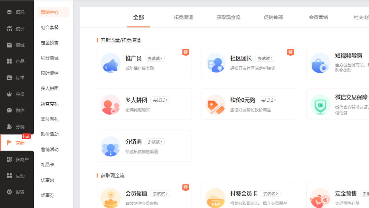
Task: Click 去试试 on the 砍价0元购 card
Action: 268,100
